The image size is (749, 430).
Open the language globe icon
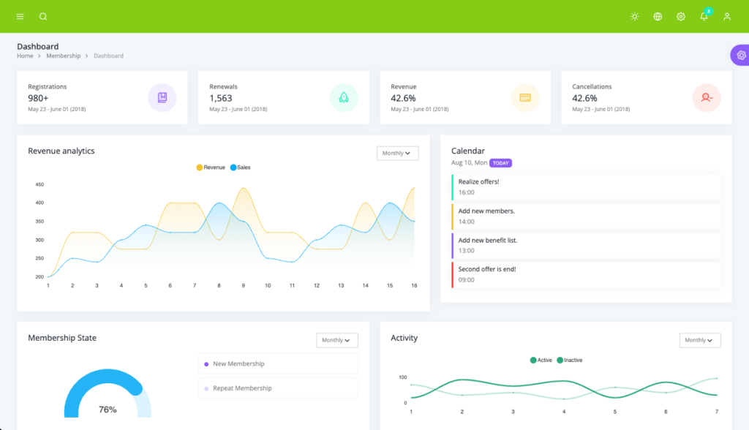click(x=658, y=16)
